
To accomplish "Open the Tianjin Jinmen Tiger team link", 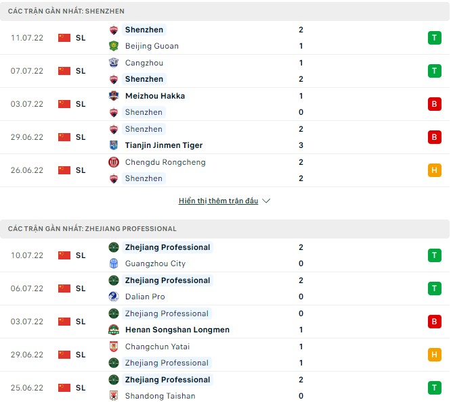I will tap(164, 145).
